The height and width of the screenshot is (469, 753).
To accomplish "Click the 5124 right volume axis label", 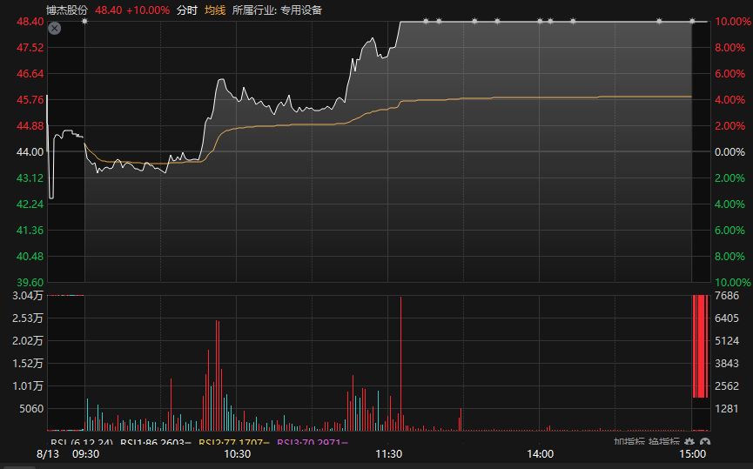I will 727,341.
